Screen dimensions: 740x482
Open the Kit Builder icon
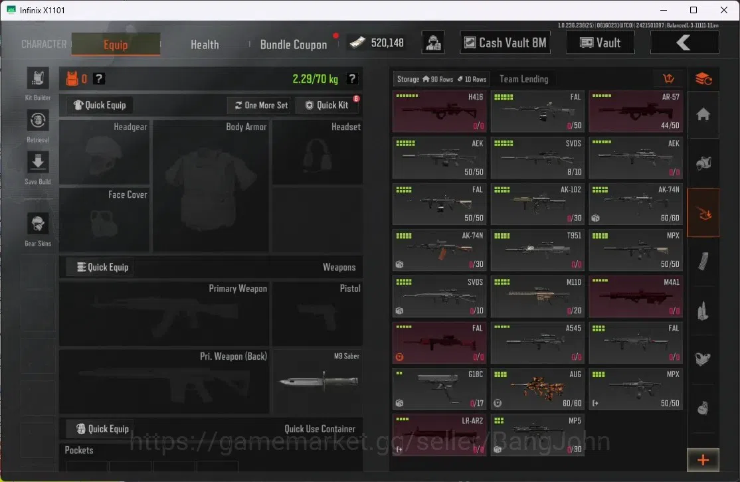point(38,78)
